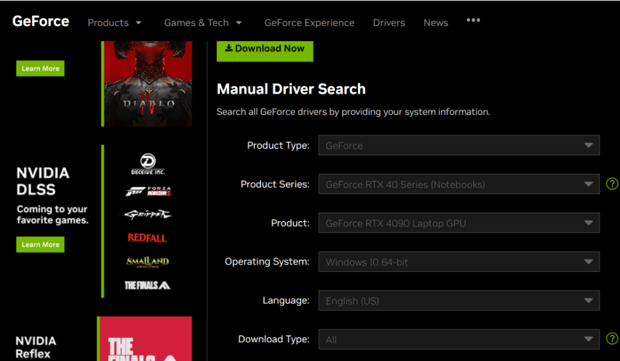Open the Products menu

coord(114,23)
